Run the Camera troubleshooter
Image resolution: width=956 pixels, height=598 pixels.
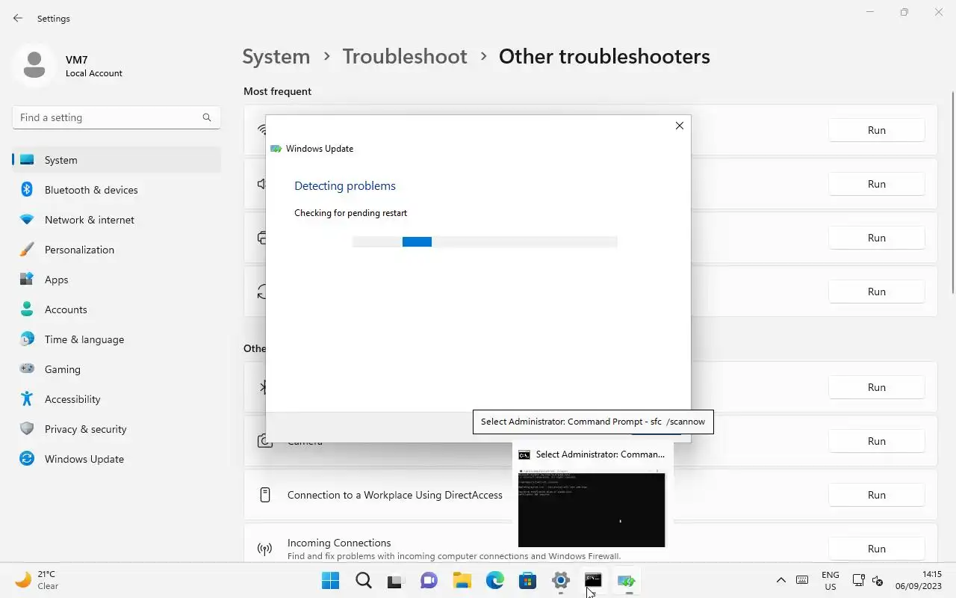click(x=877, y=441)
